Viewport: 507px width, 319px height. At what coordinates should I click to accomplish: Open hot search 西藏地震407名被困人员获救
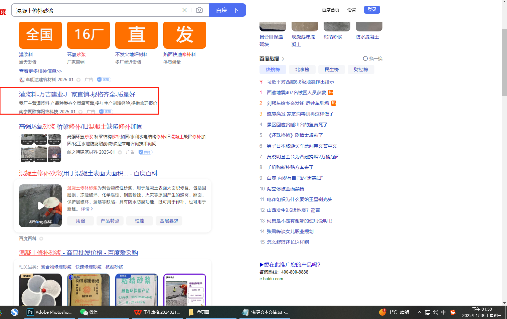point(296,93)
